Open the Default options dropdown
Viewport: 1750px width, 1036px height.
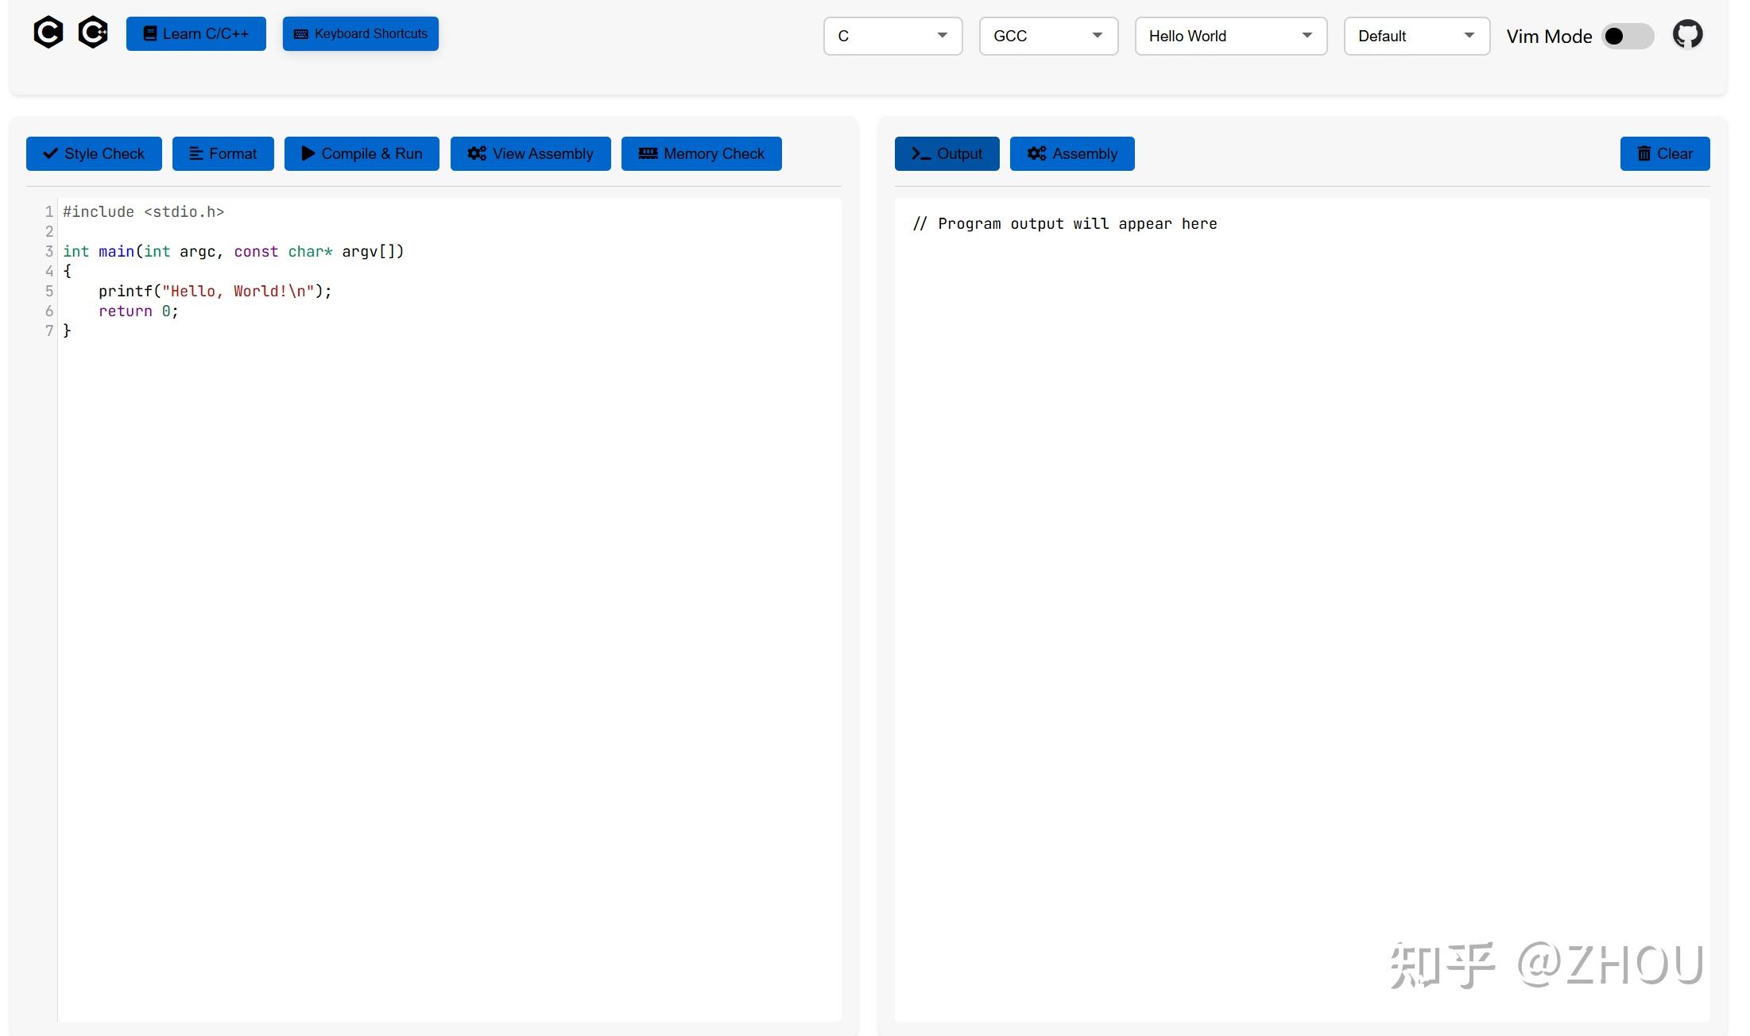(1416, 37)
